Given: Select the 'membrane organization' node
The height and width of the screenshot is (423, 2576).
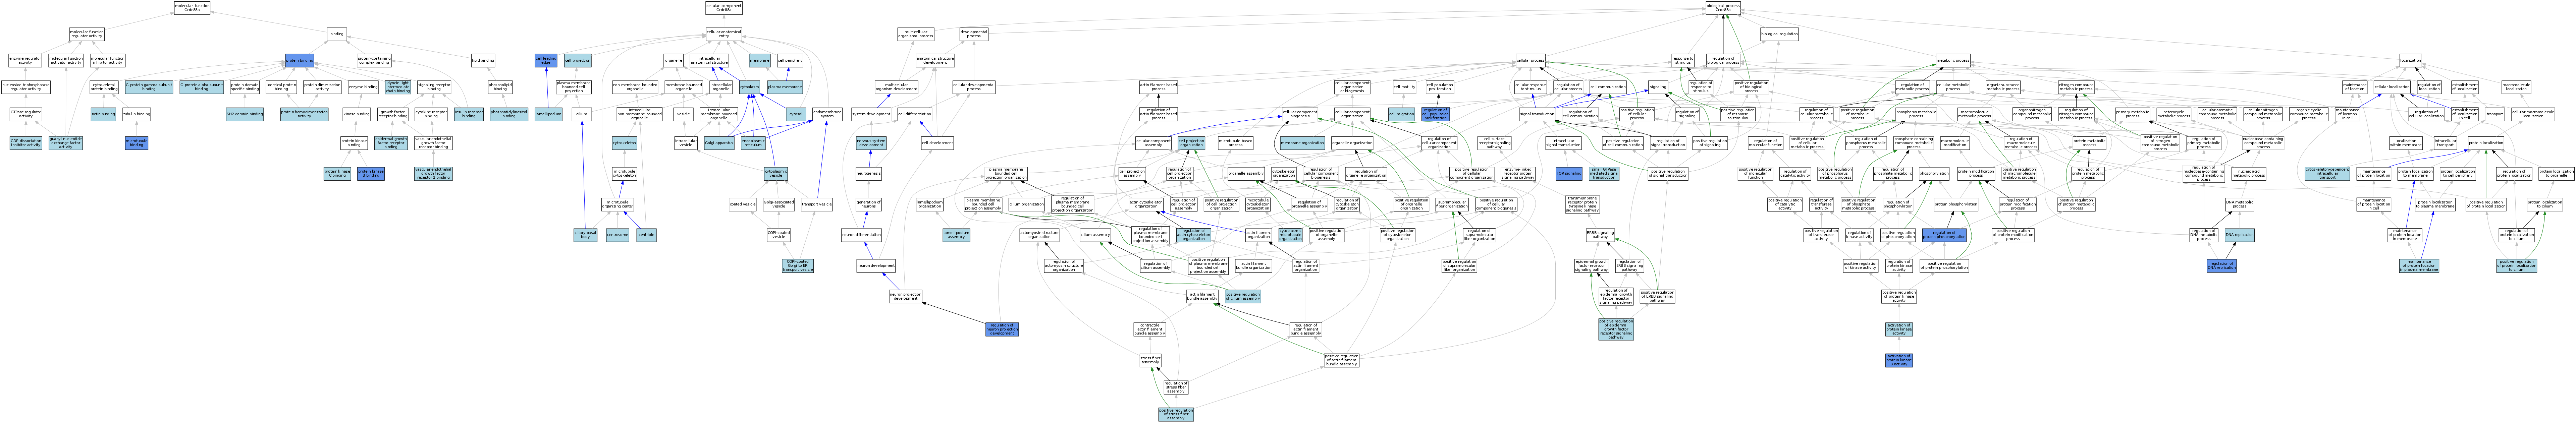Looking at the screenshot, I should (1302, 143).
